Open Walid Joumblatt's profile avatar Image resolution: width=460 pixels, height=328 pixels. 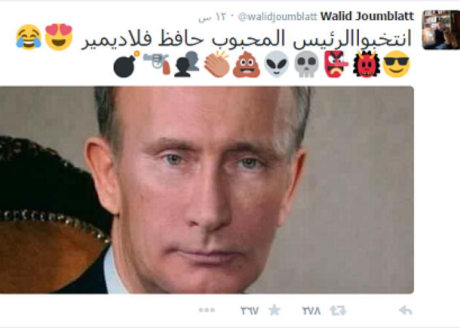(441, 30)
